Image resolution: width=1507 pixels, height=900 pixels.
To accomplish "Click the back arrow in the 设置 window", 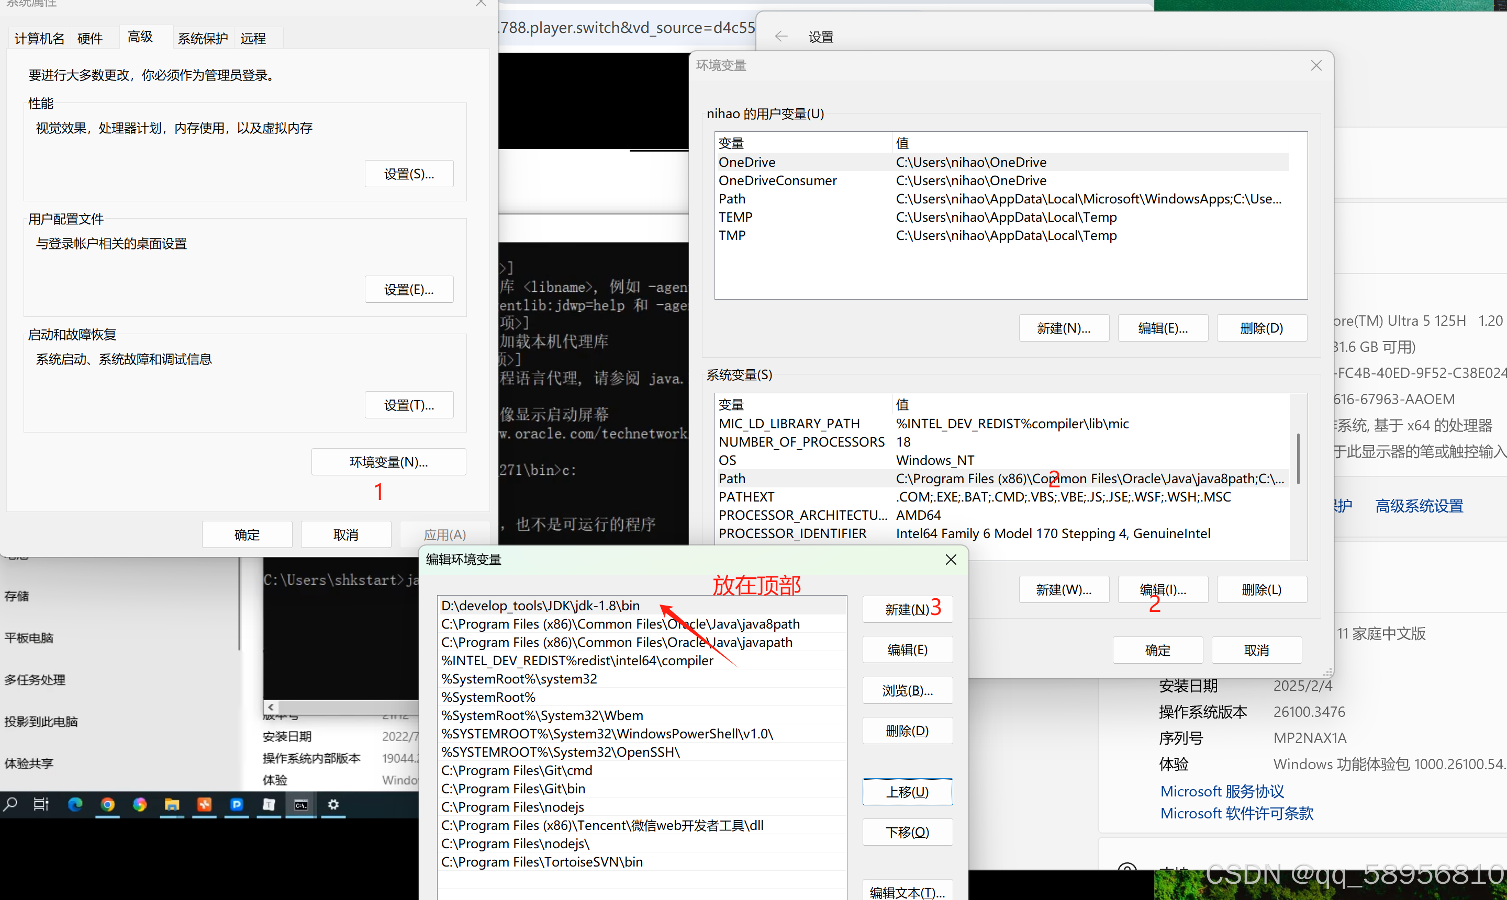I will click(x=780, y=36).
